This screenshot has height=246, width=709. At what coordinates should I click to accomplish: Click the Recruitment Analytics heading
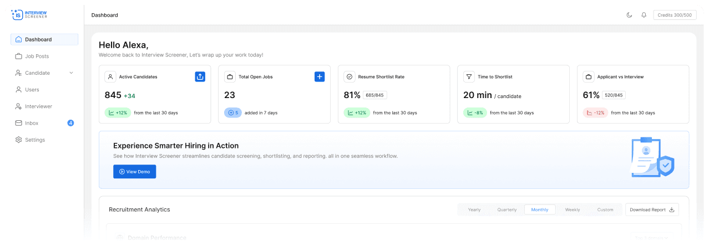click(x=139, y=209)
